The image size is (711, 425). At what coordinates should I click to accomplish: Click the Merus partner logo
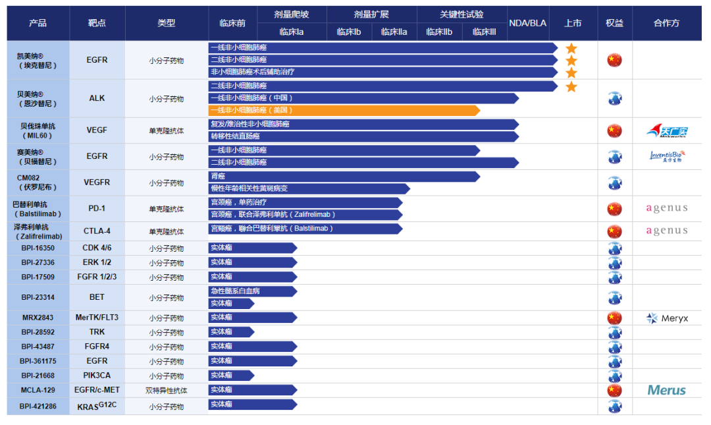(666, 390)
